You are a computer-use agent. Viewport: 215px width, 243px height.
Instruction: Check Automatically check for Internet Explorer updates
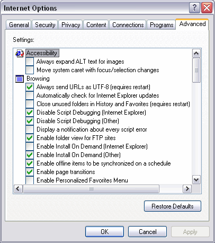click(x=30, y=96)
